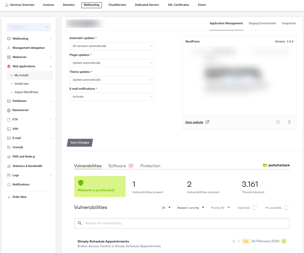Expand the Newest + priority sort dropdown
Screen dimensions: 304x253
pos(191,208)
